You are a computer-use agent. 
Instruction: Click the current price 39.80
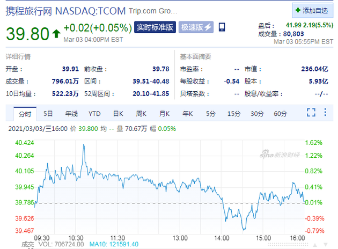pyautogui.click(x=27, y=34)
